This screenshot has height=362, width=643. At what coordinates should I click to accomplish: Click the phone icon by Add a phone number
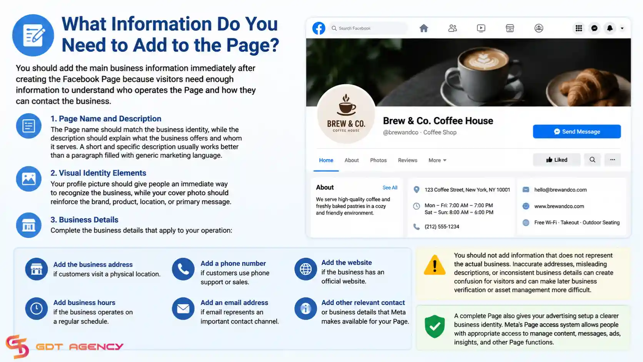tap(183, 269)
